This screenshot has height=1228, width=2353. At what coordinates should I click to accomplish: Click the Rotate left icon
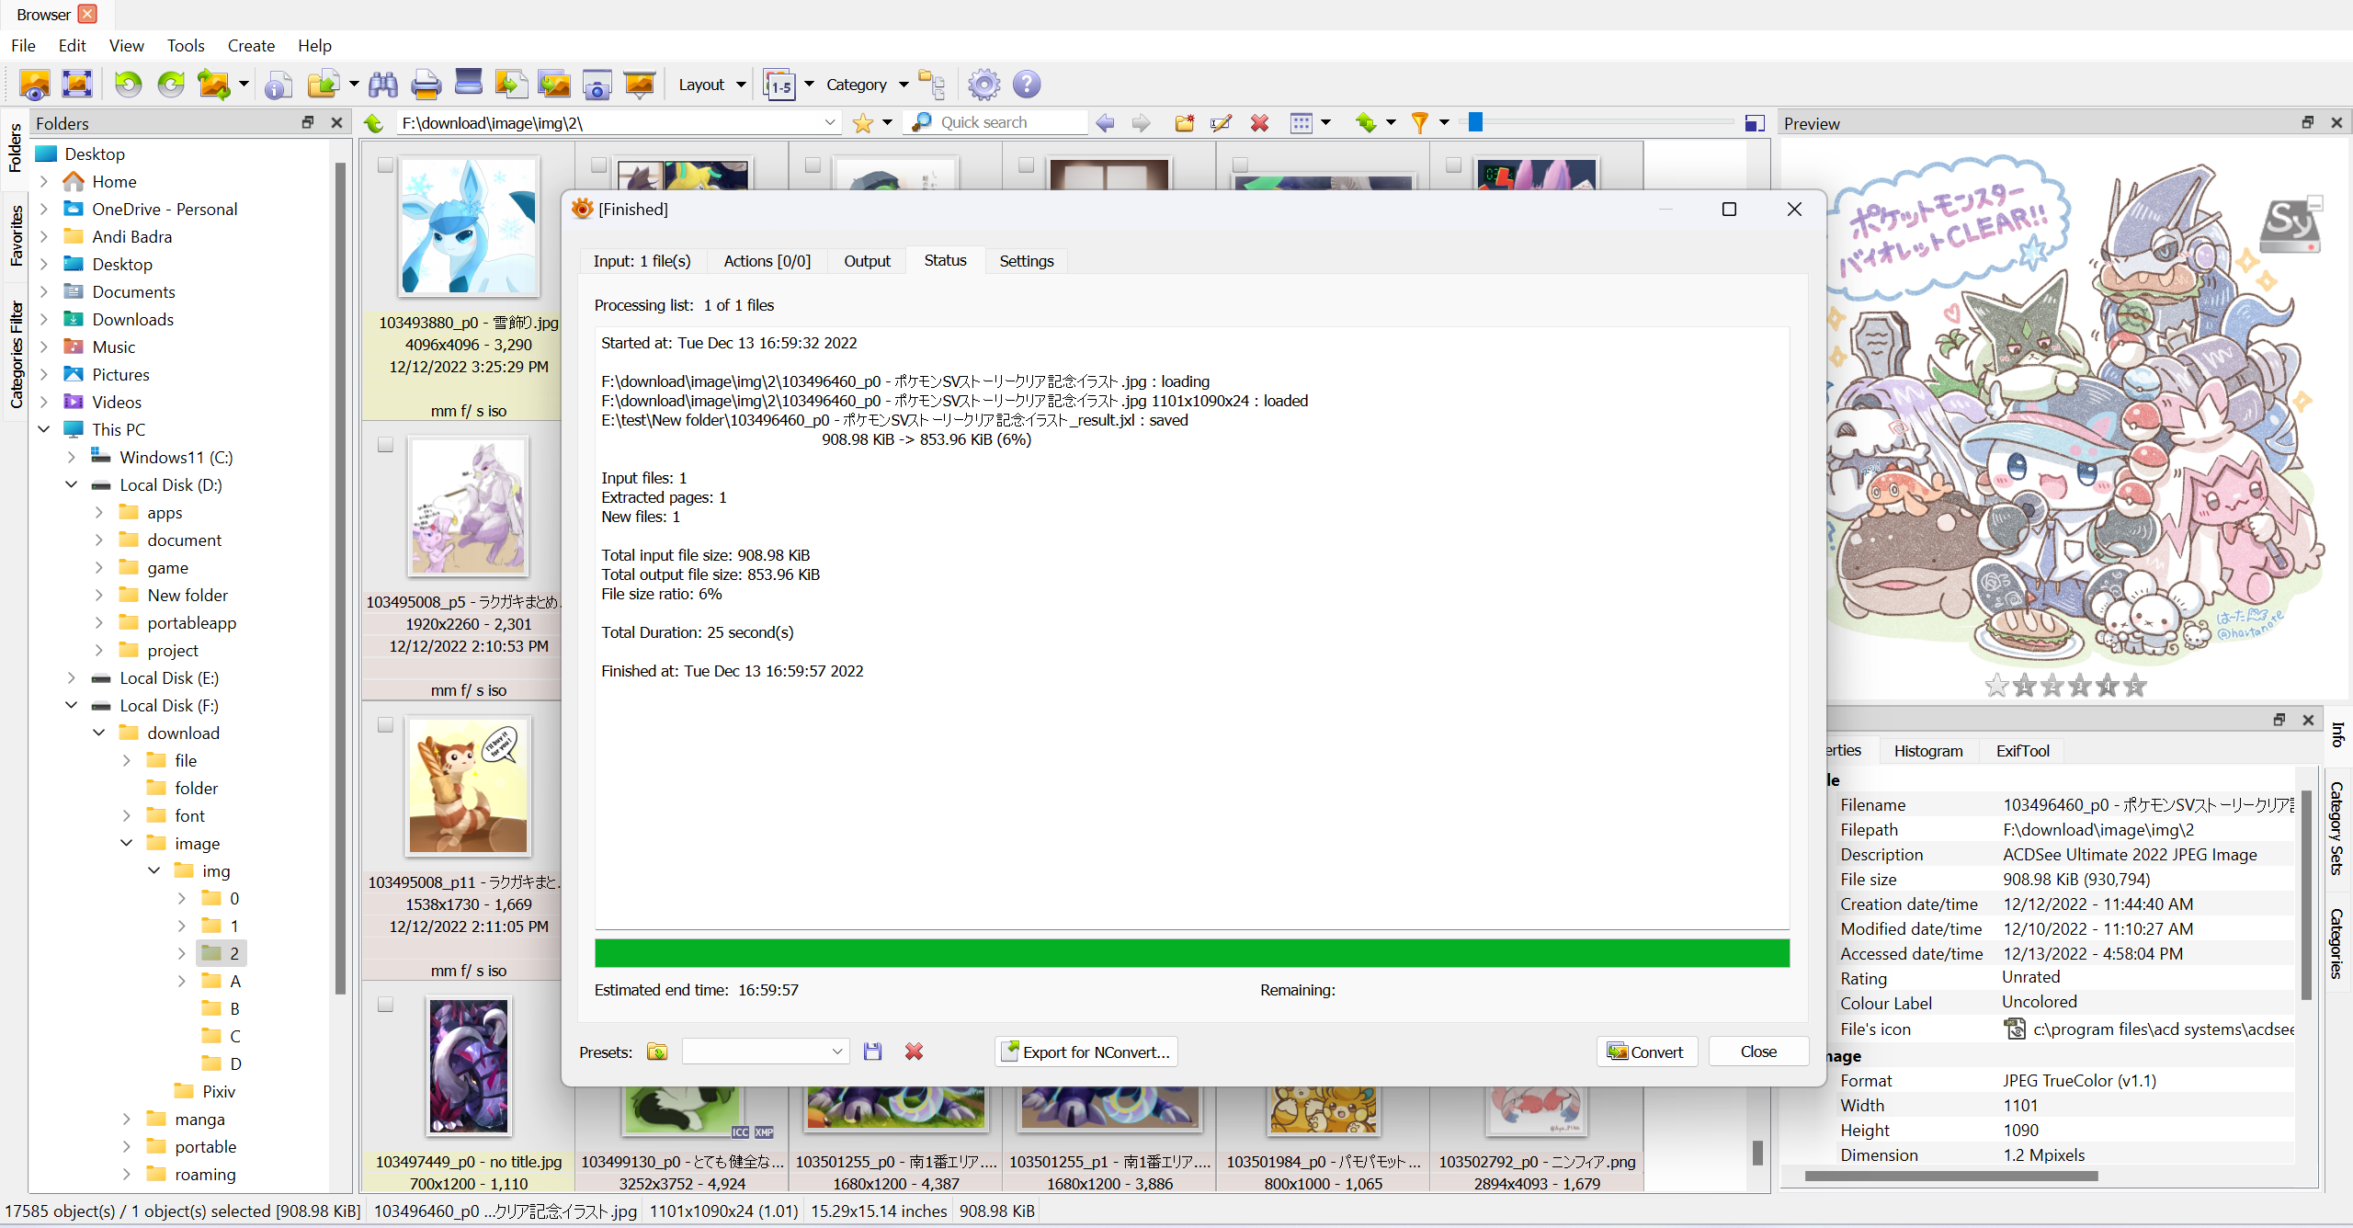(x=128, y=85)
